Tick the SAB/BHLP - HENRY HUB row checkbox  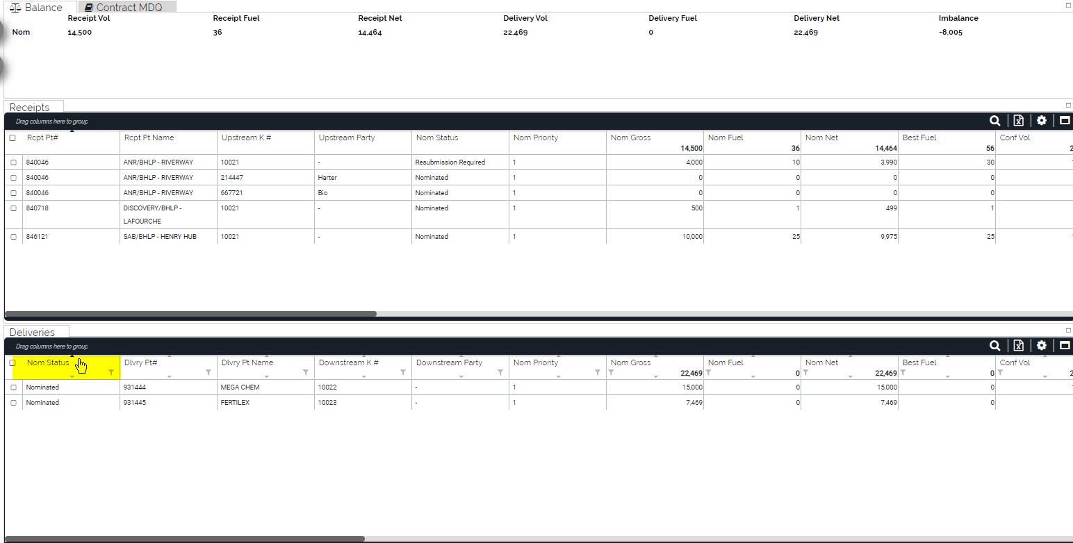pyautogui.click(x=13, y=237)
